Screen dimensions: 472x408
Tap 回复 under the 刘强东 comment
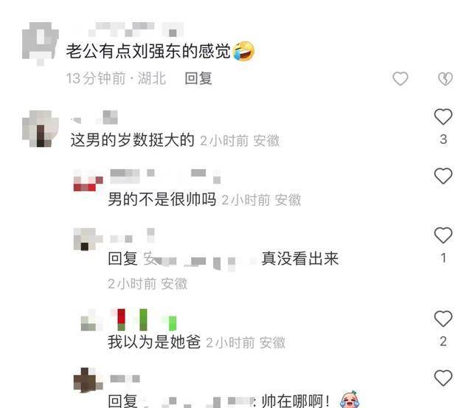(198, 79)
